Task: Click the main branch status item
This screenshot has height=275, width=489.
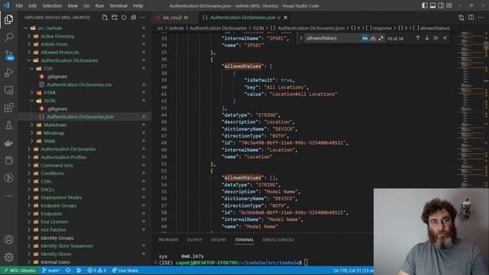Action: coord(51,270)
